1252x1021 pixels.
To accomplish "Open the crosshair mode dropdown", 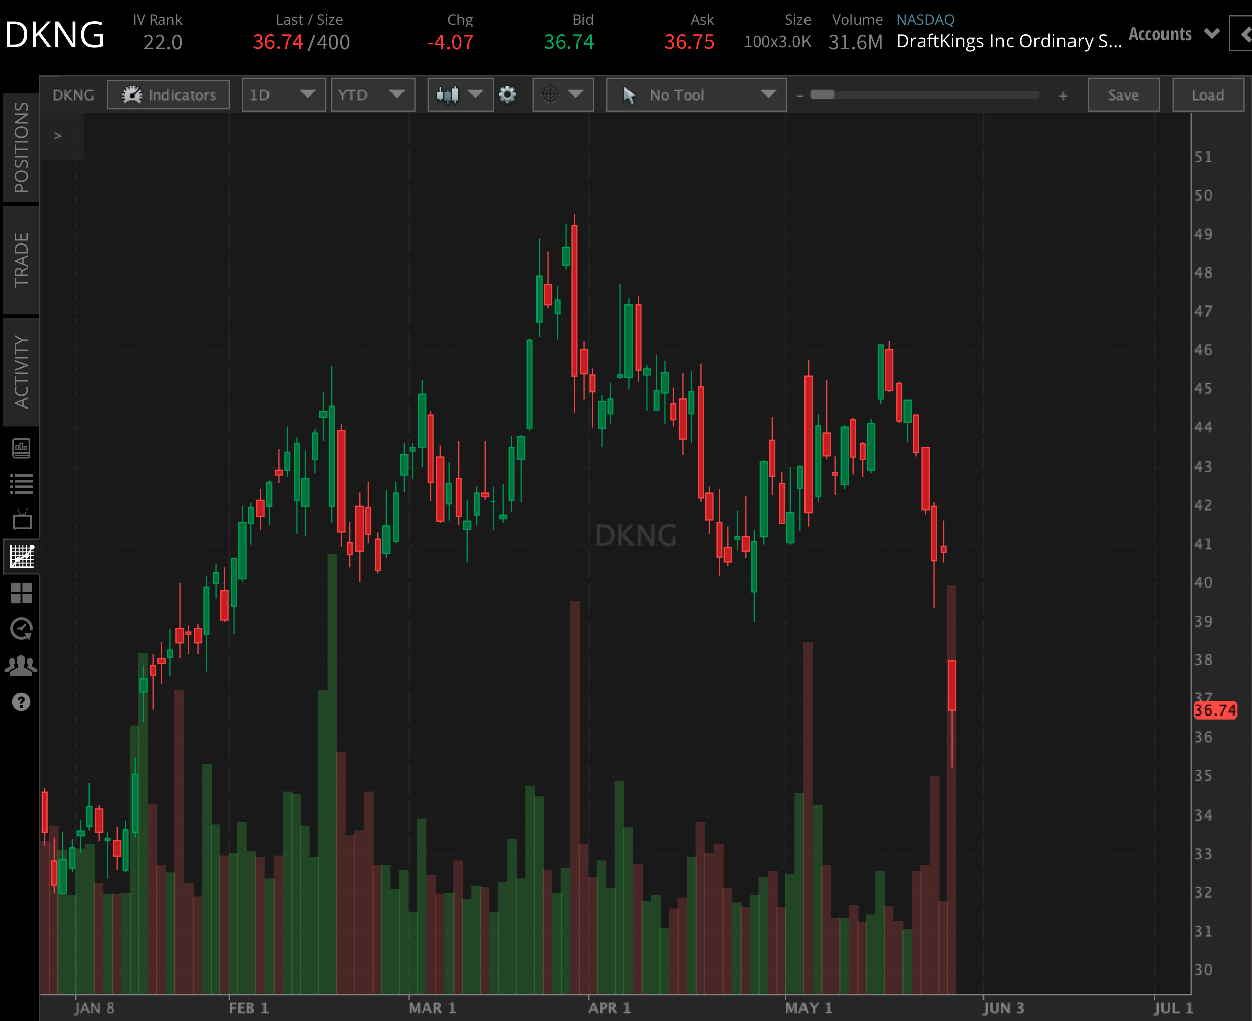I will coord(563,94).
